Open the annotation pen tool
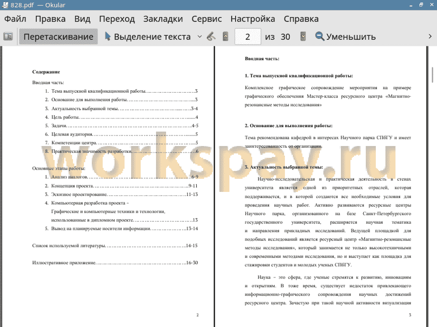The height and width of the screenshot is (327, 437). [x=211, y=37]
